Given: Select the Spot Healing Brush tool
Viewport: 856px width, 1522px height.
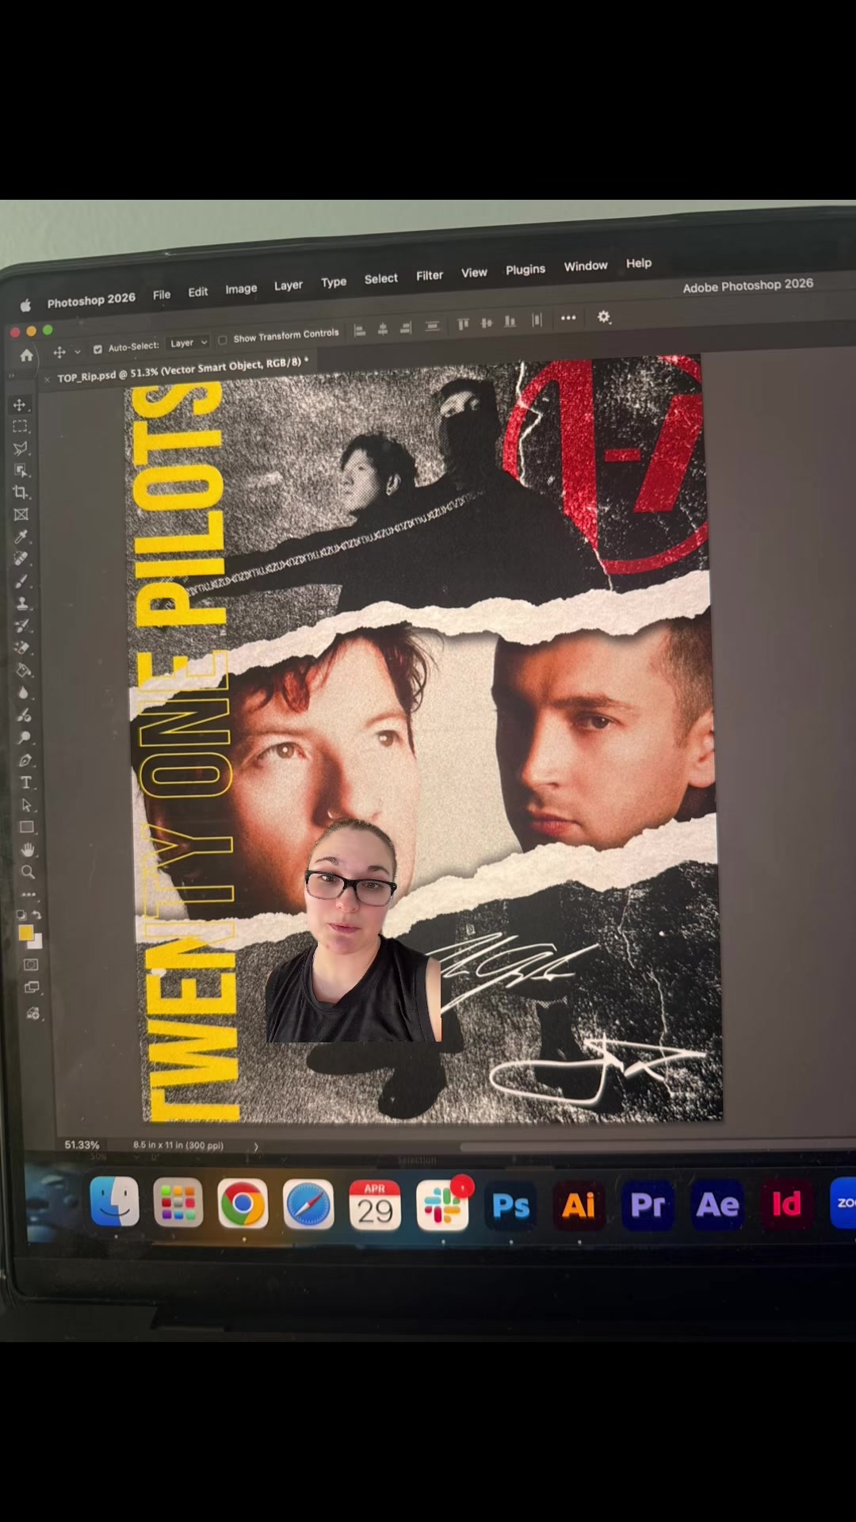Looking at the screenshot, I should pyautogui.click(x=21, y=559).
